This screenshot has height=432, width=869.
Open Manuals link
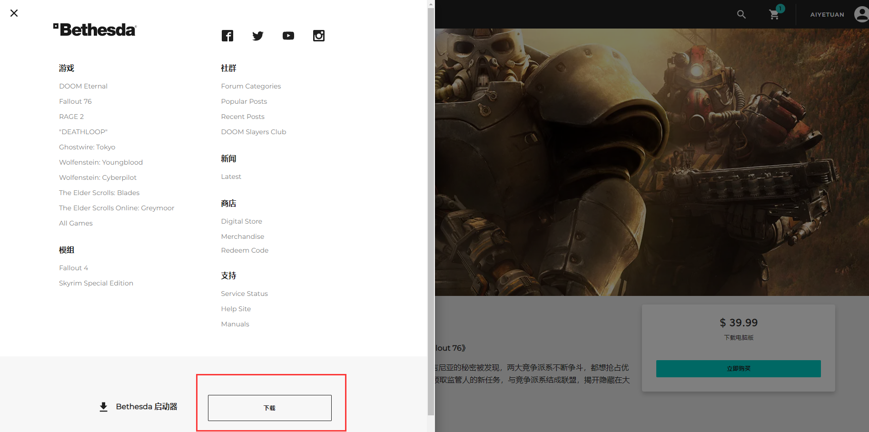click(x=235, y=324)
